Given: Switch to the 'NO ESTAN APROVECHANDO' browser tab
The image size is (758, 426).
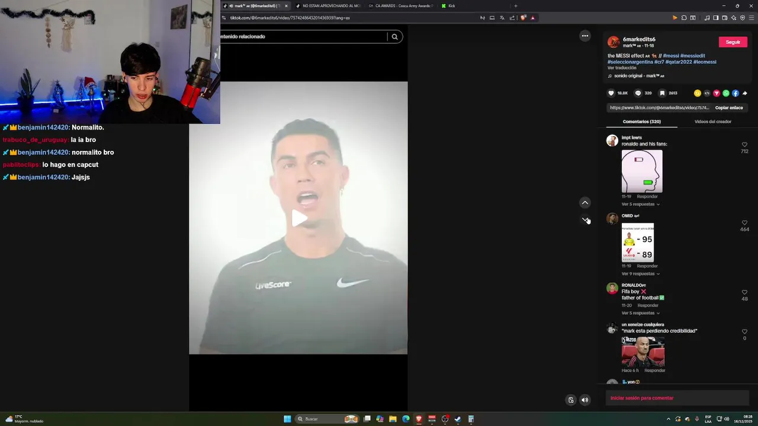Looking at the screenshot, I should pyautogui.click(x=327, y=6).
